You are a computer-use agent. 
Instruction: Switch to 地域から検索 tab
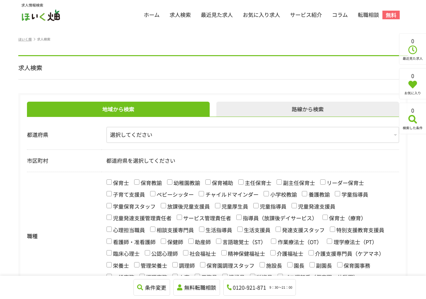[118, 109]
